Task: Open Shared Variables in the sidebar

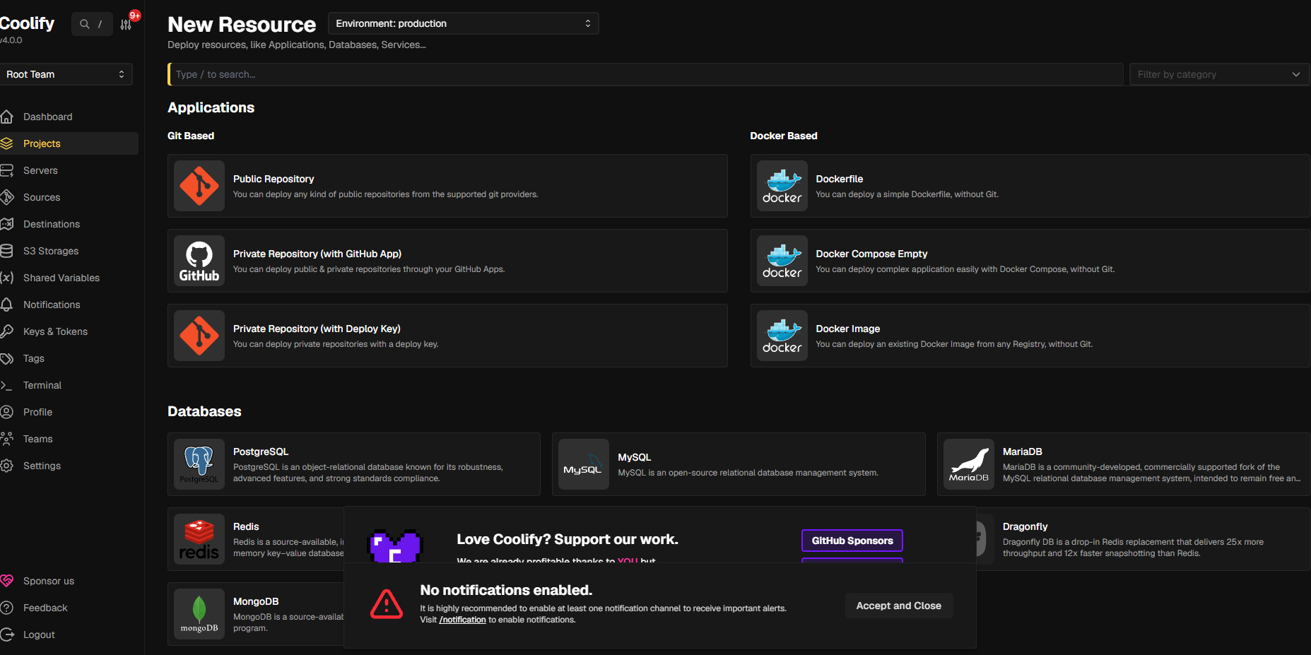Action: (x=61, y=278)
